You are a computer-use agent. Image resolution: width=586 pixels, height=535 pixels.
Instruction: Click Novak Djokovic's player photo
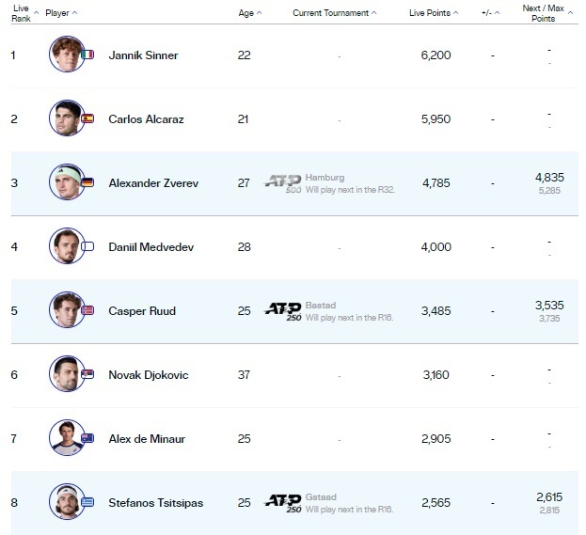click(66, 374)
